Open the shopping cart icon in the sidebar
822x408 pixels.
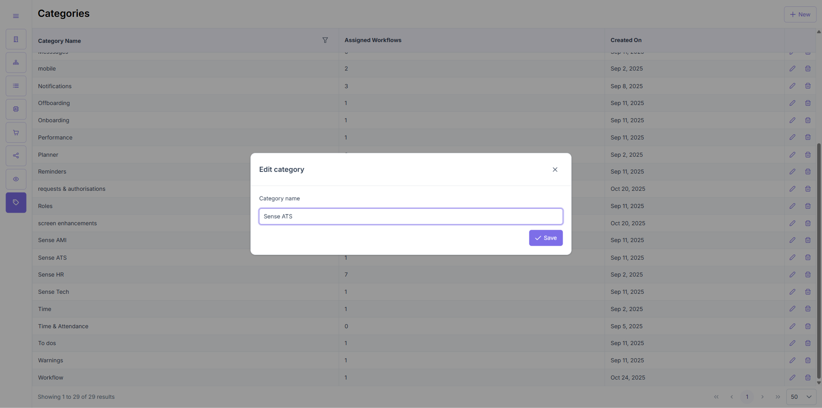16,133
